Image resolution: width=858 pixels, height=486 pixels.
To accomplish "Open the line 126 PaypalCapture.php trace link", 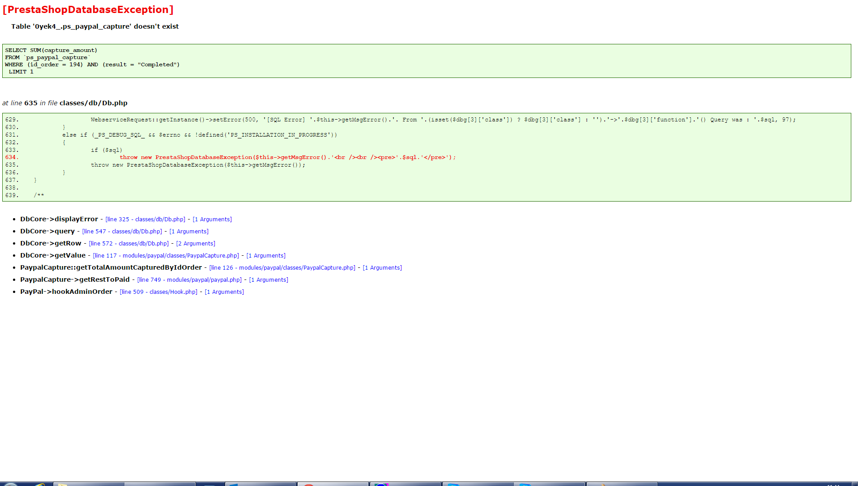I will pos(282,268).
